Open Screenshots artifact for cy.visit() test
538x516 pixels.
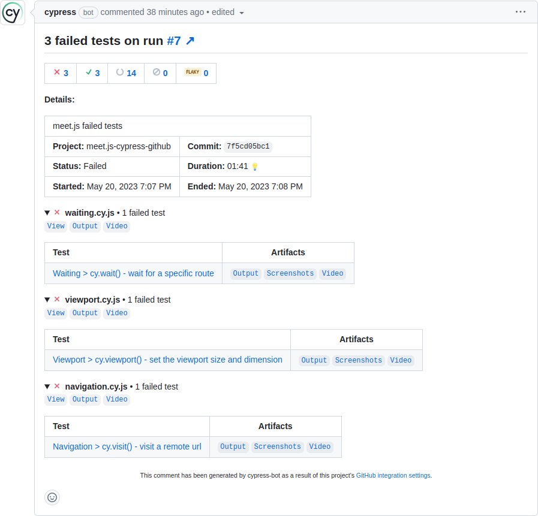pos(278,446)
